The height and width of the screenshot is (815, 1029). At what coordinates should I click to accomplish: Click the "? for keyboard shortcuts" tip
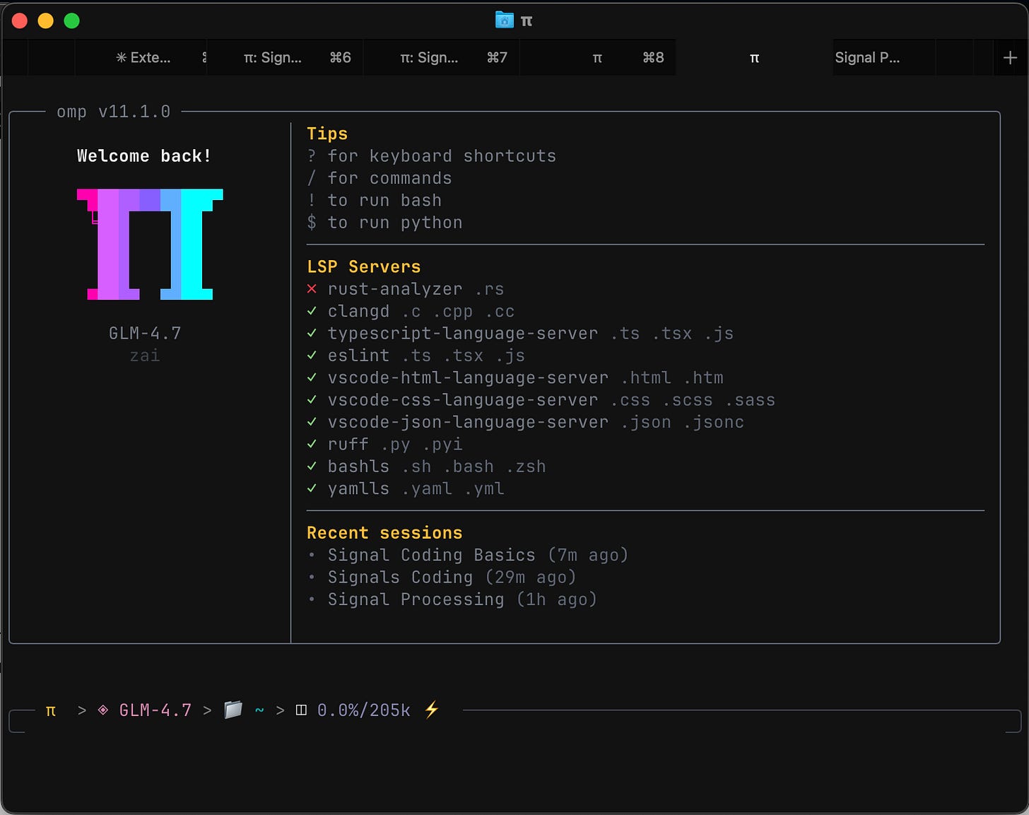click(432, 156)
